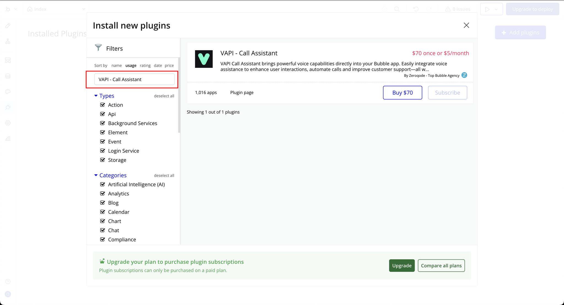Click the By Zeroqode - Top Bubble Agency text
Image resolution: width=564 pixels, height=305 pixels.
coord(432,76)
